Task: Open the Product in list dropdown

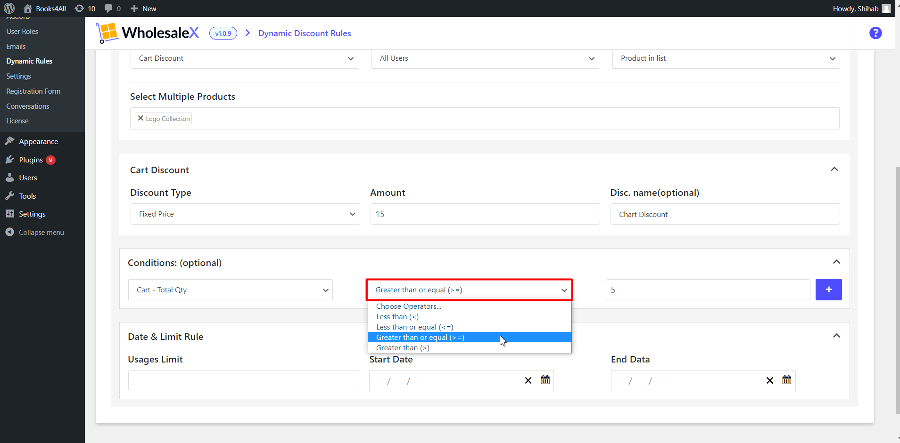Action: (x=726, y=58)
